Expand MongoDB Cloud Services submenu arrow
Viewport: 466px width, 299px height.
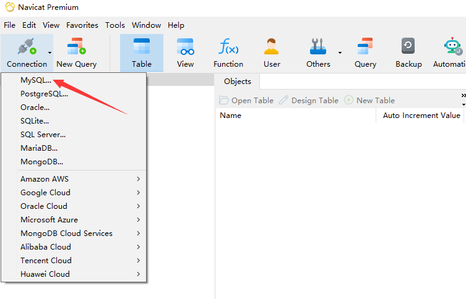(138, 234)
